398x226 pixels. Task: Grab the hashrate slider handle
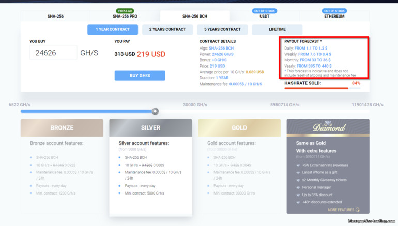pos(155,111)
